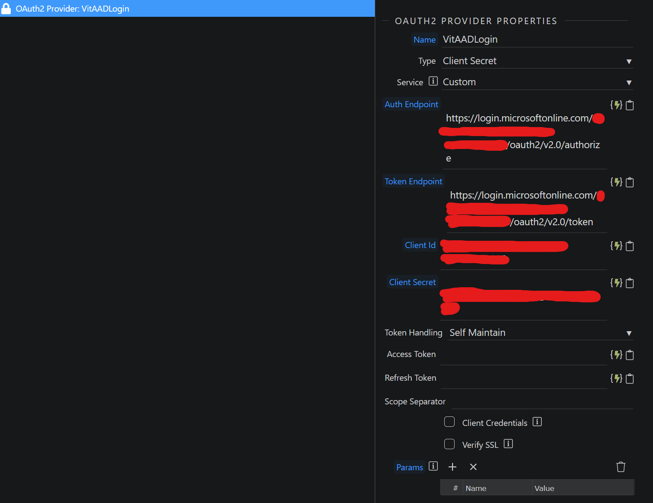
Task: Delete params using the trash can icon
Action: [621, 467]
